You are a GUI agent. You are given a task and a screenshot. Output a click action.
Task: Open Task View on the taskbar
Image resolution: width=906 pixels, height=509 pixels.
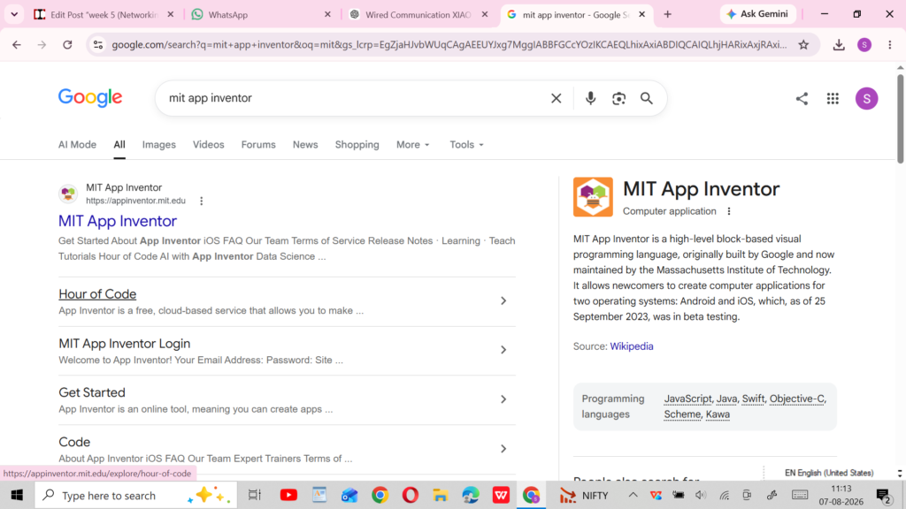[x=255, y=495]
